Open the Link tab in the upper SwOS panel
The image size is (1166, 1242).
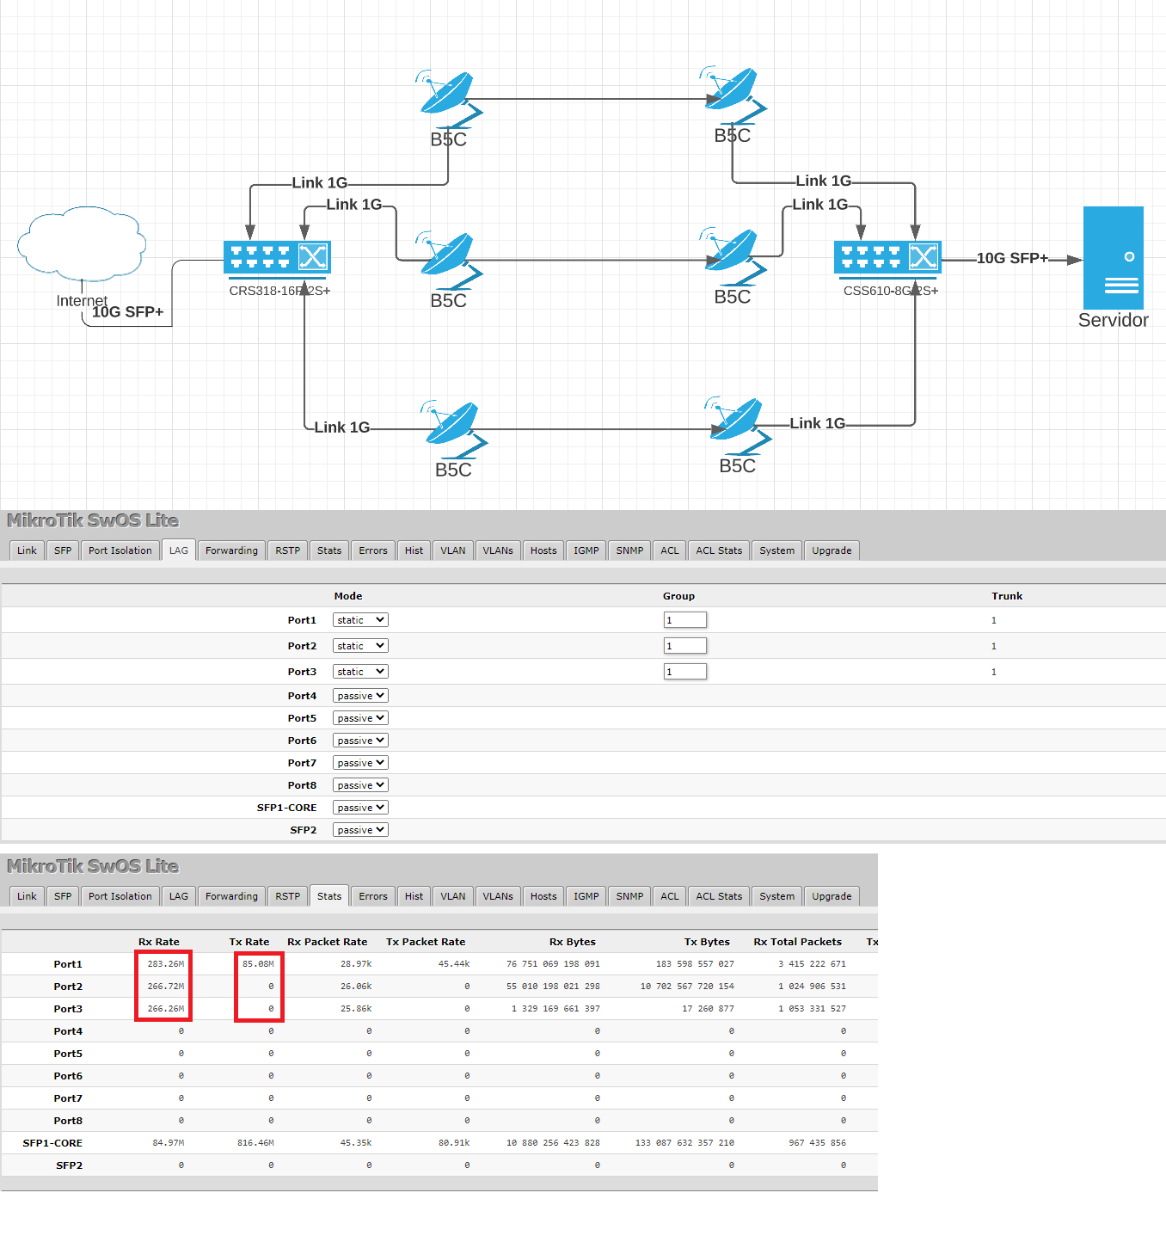pyautogui.click(x=27, y=550)
